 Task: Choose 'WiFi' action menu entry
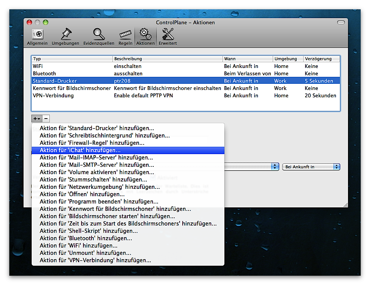click(x=128, y=246)
